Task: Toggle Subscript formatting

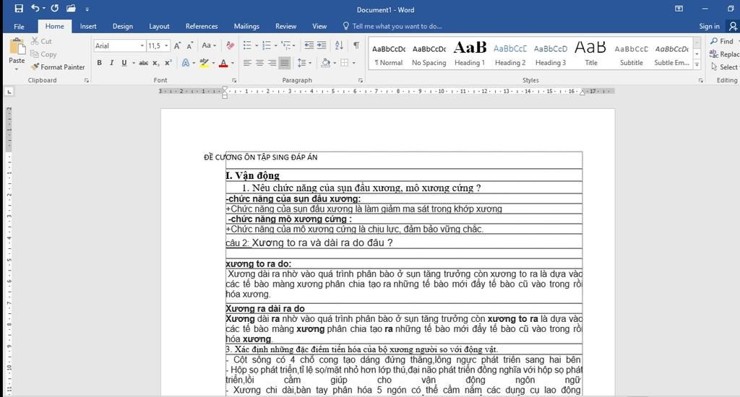Action: [156, 63]
